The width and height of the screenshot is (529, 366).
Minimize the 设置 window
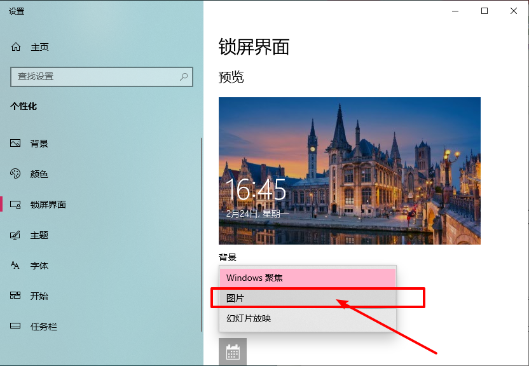point(455,11)
